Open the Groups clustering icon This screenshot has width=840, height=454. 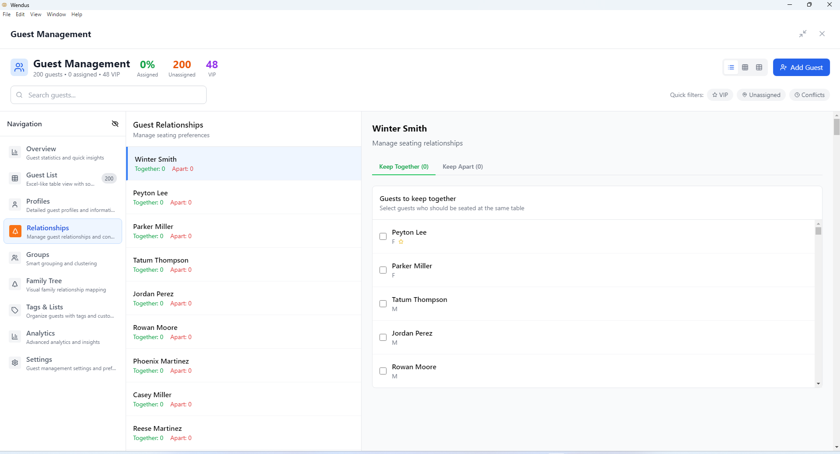point(15,258)
